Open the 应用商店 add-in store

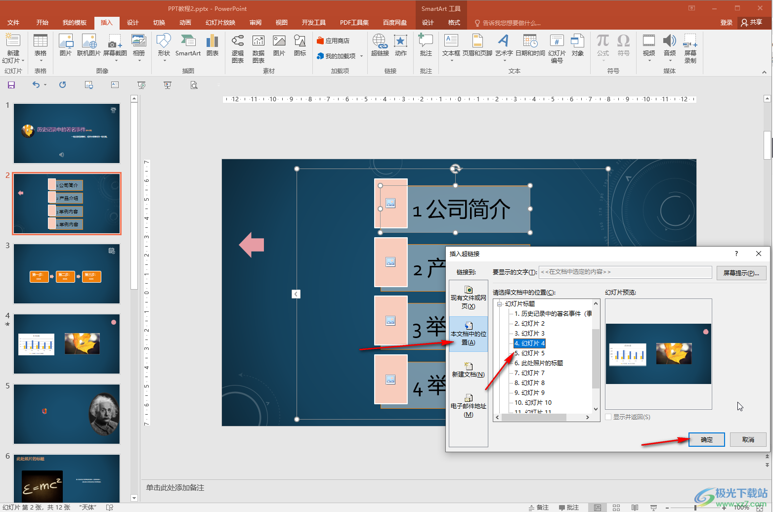[333, 41]
